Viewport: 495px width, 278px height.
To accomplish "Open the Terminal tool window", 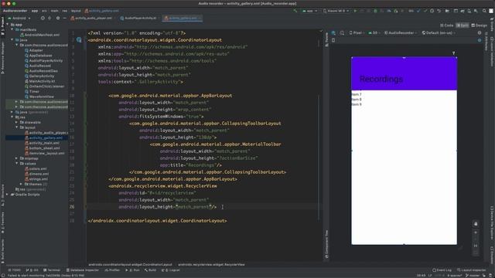I will (52, 270).
